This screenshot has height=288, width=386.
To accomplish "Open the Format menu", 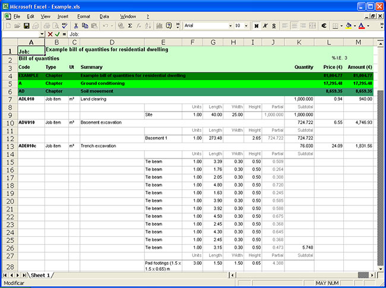I will [x=84, y=17].
